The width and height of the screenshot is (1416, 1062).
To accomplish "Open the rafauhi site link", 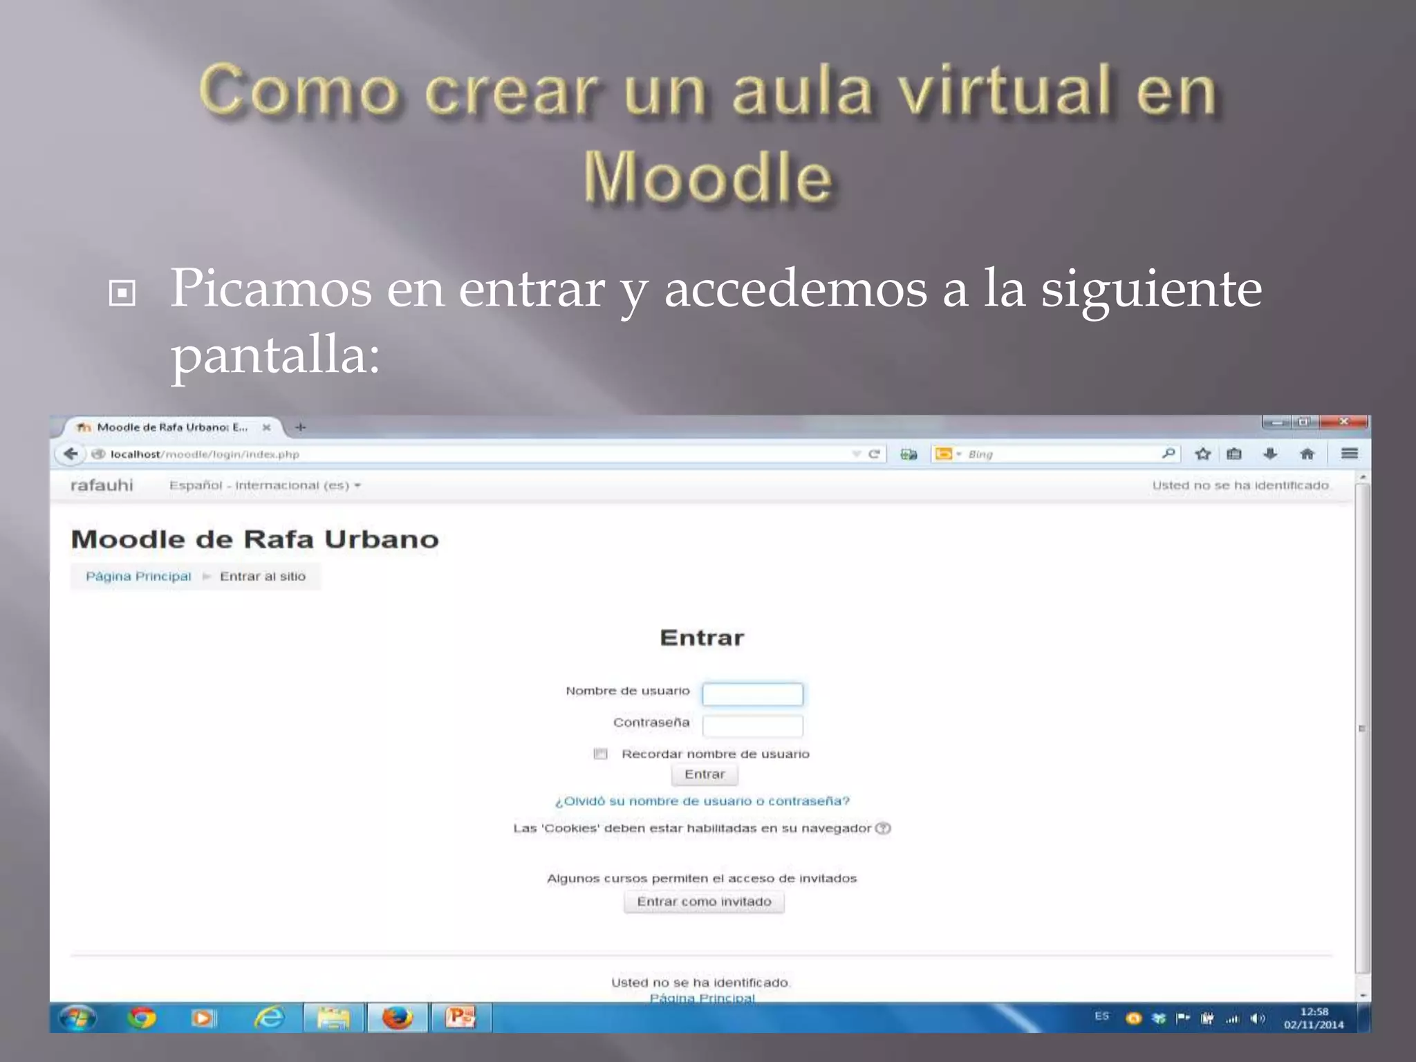I will point(102,485).
